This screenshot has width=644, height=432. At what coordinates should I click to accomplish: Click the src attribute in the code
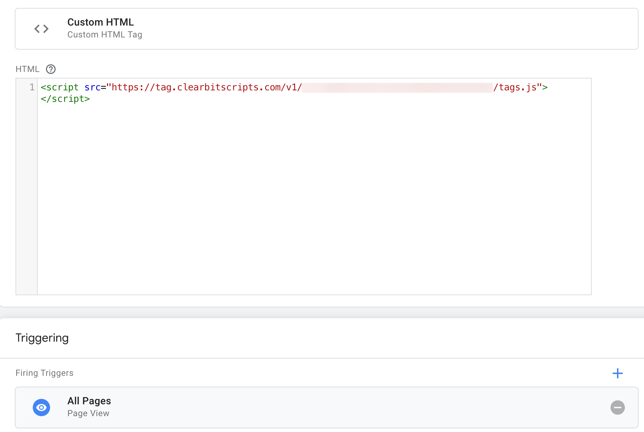[93, 87]
